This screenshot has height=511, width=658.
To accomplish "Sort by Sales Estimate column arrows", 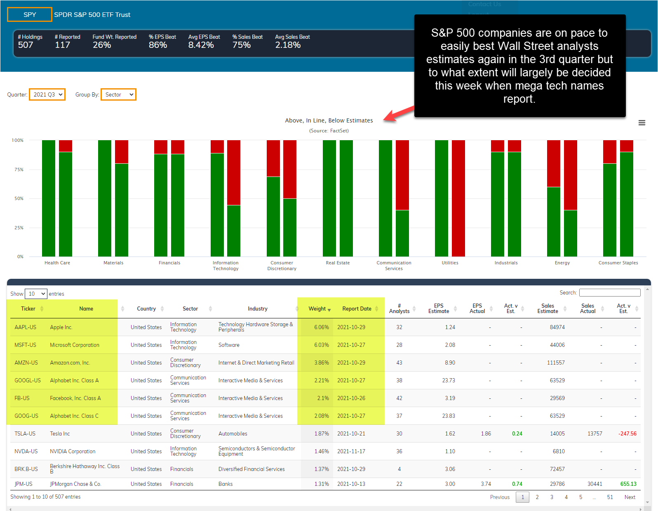I will pos(565,309).
